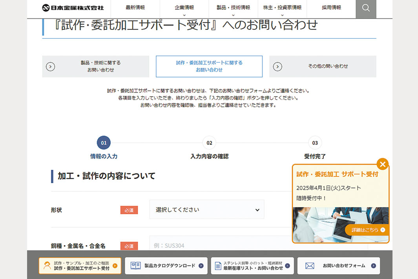Click the person icon for 試作・委託加工サポート受付

click(x=47, y=266)
